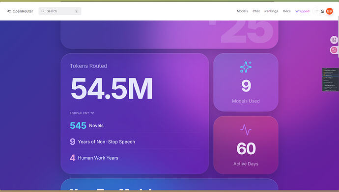Click the slash shortcut hint in search

click(76, 11)
